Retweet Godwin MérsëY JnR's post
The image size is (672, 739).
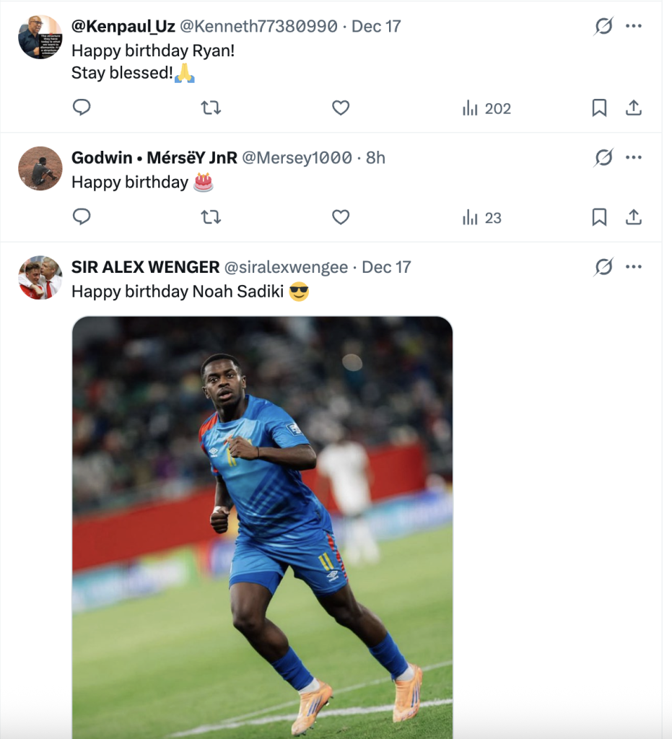(x=210, y=217)
